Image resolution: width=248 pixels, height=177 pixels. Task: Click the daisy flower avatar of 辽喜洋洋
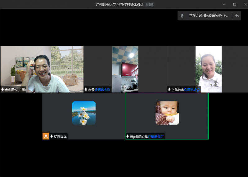coord(84,113)
